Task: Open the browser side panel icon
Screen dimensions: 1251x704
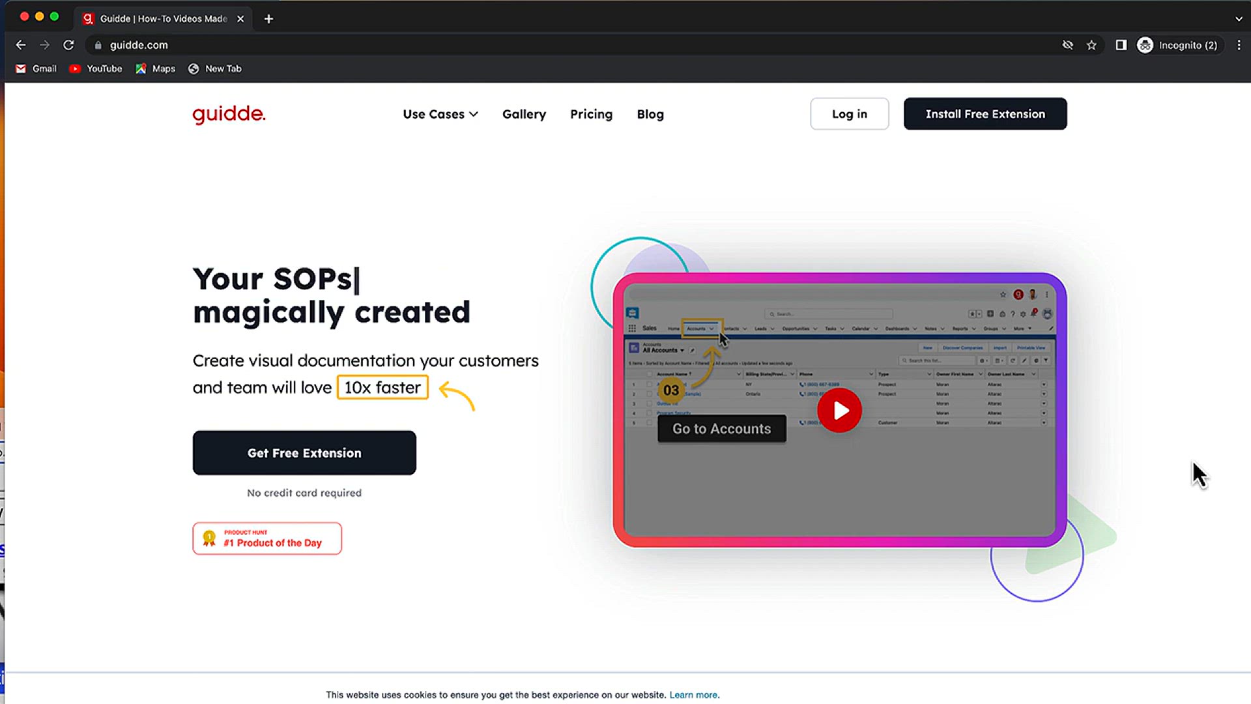Action: pyautogui.click(x=1121, y=45)
